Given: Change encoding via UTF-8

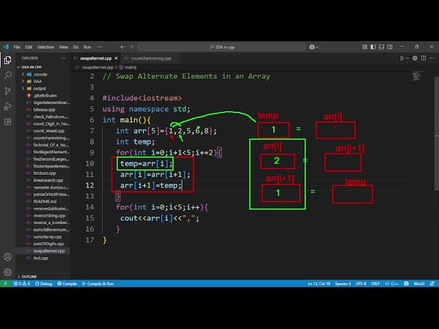Looking at the screenshot, I should [361, 283].
